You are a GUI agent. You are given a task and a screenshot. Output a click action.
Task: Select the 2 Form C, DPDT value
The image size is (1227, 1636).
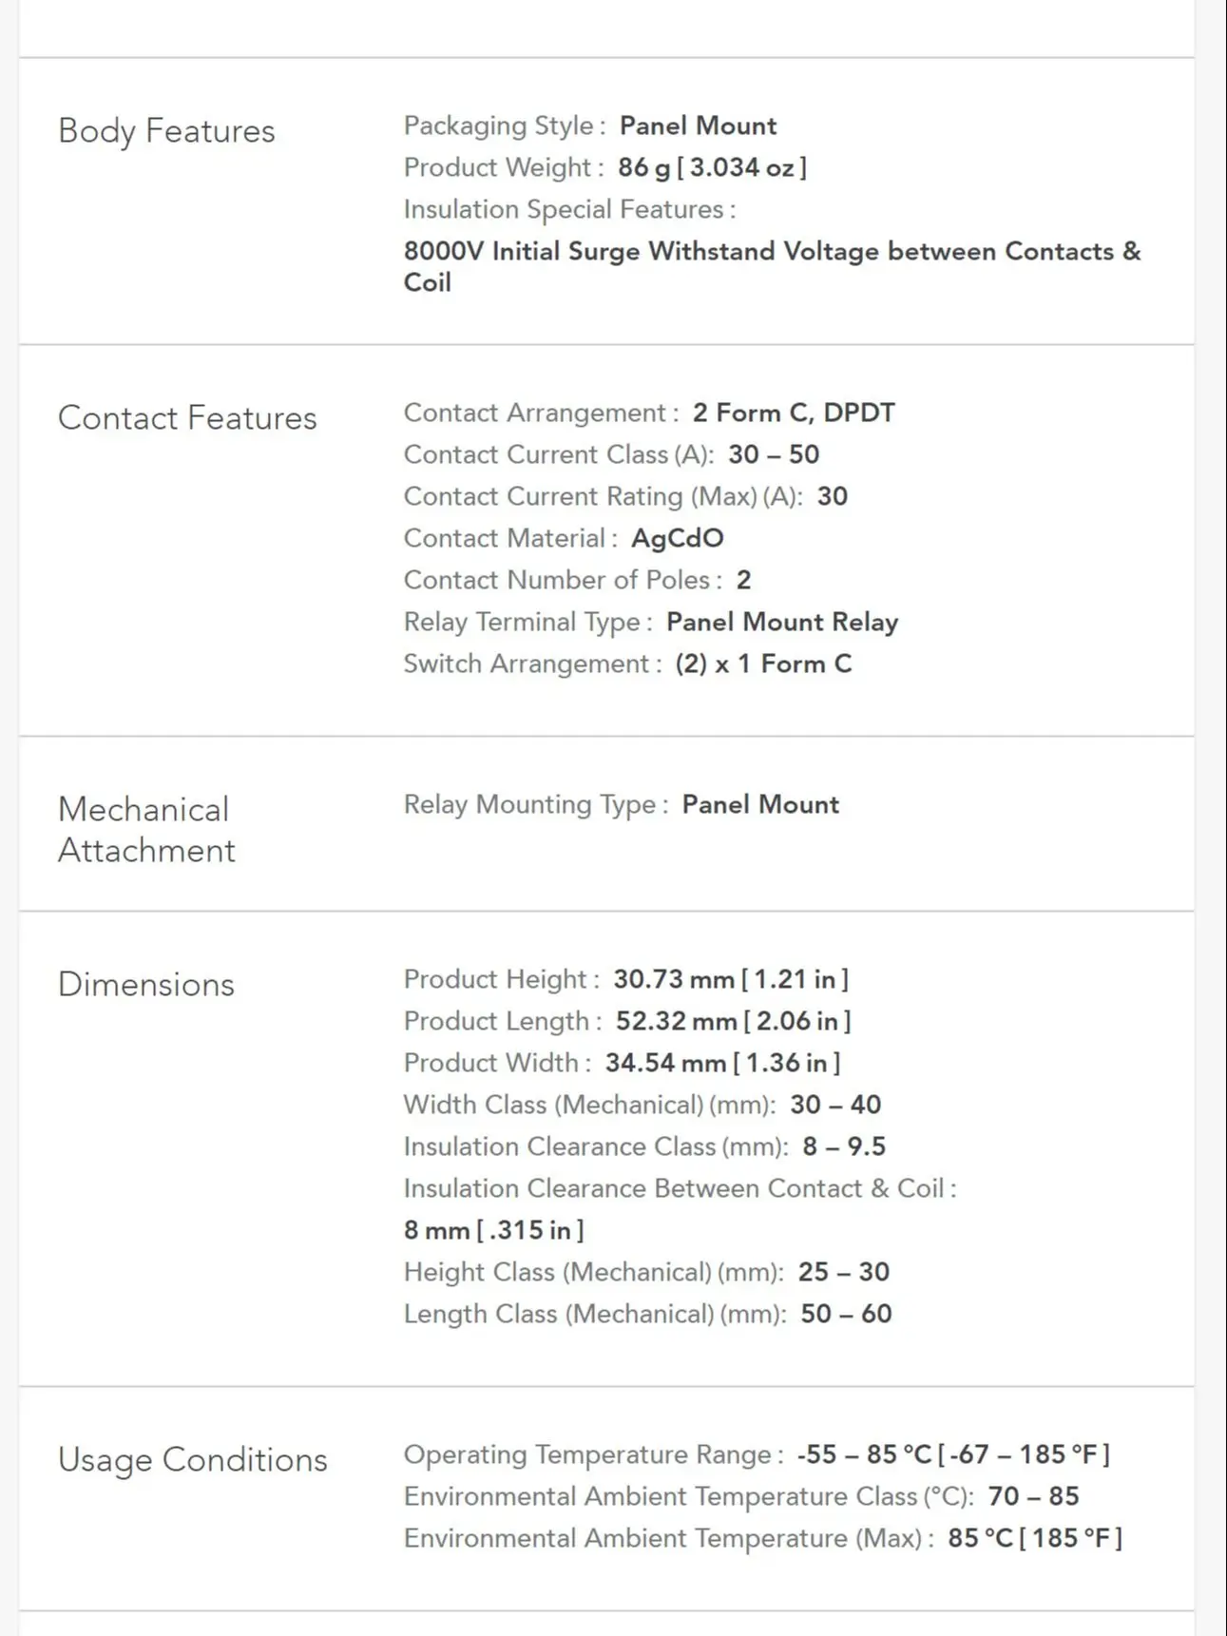click(794, 413)
